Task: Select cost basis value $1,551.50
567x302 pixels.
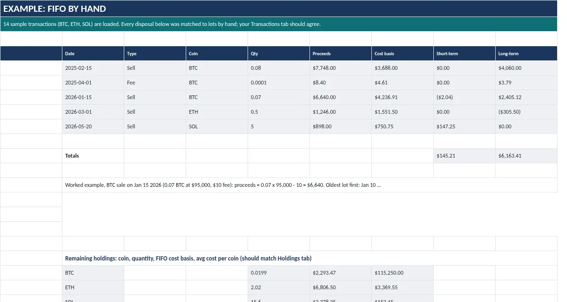Action: click(x=403, y=112)
